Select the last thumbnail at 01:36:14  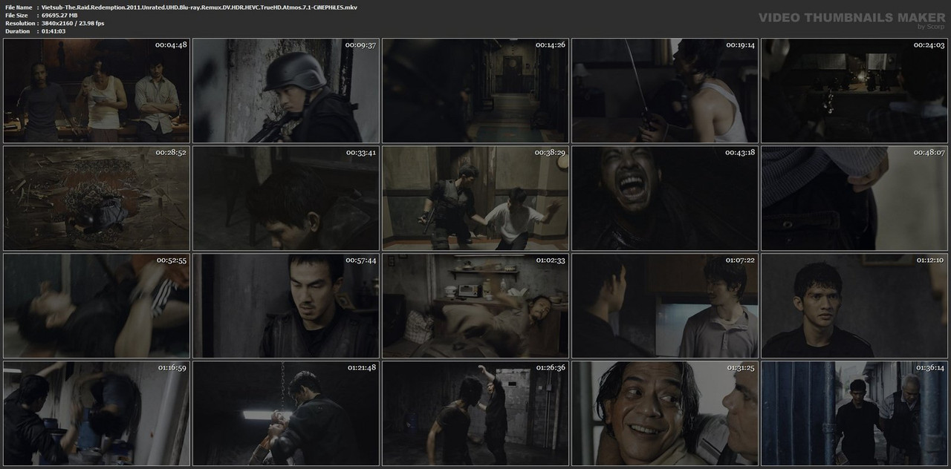tap(854, 414)
